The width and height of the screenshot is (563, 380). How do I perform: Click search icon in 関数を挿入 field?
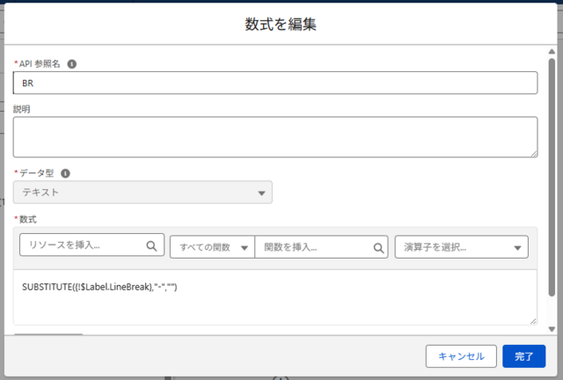378,248
